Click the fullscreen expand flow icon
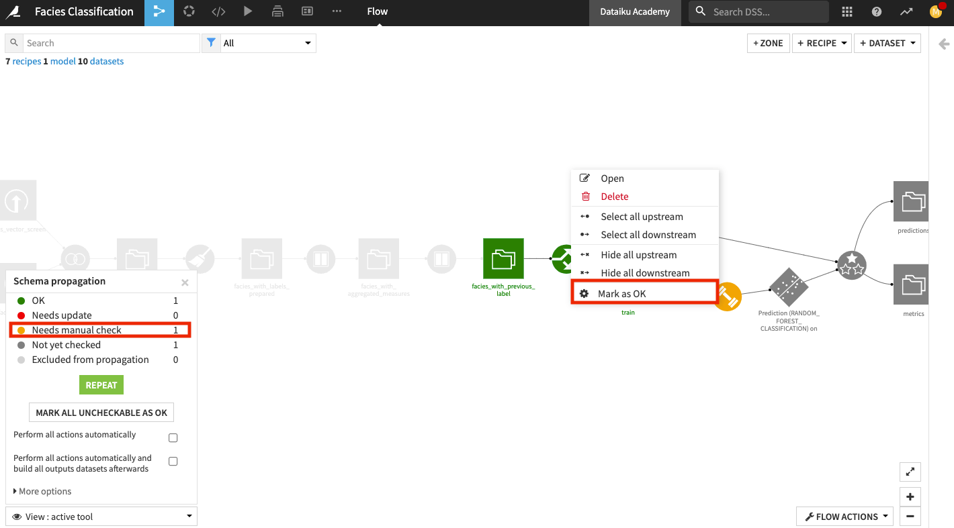Image resolution: width=954 pixels, height=528 pixels. pos(910,472)
